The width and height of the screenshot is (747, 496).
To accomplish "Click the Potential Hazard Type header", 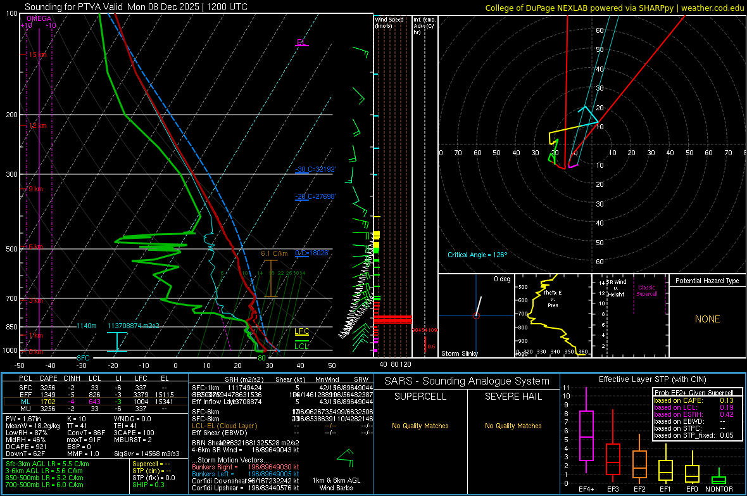I will (707, 281).
